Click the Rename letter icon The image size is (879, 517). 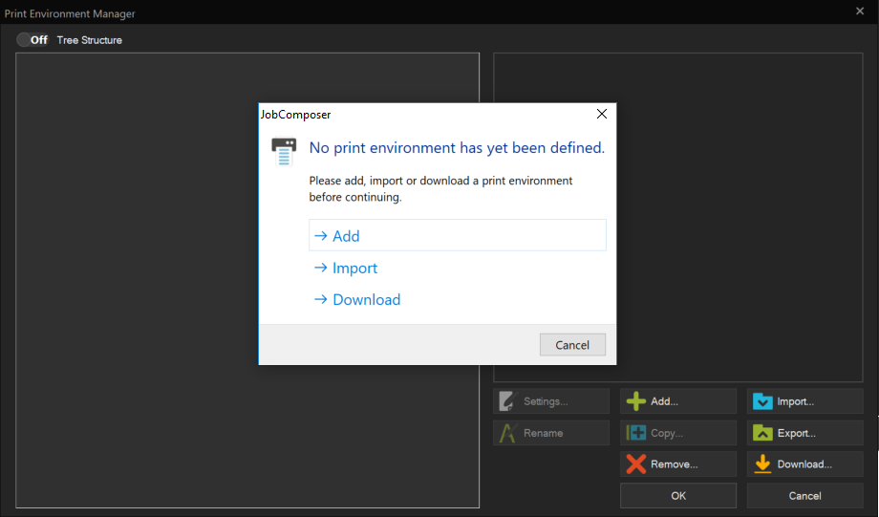coord(507,433)
